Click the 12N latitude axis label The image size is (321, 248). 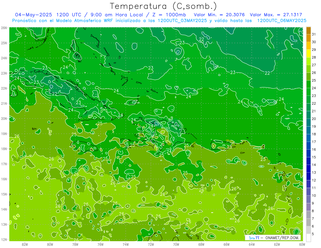(4, 239)
